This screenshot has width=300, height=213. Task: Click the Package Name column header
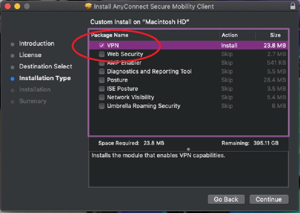coord(110,35)
